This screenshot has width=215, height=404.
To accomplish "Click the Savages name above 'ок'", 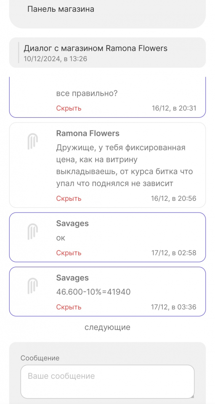I will click(72, 223).
